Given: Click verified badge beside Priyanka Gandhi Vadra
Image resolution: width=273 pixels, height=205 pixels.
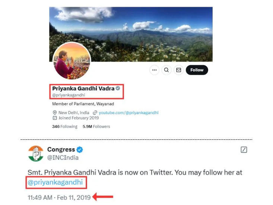Looking at the screenshot, I should [x=118, y=88].
